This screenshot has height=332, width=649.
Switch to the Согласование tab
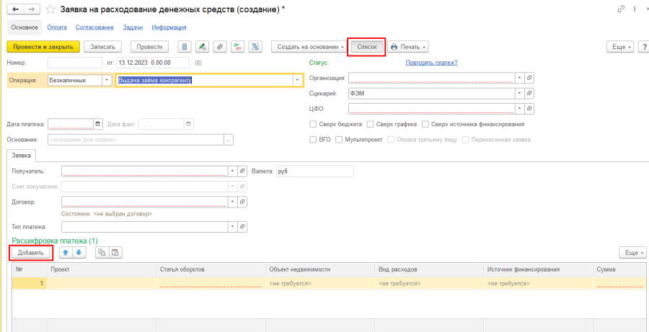pyautogui.click(x=94, y=27)
